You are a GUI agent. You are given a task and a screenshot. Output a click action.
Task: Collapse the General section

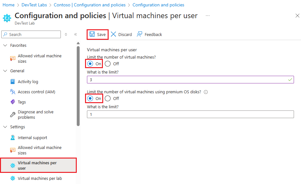[x=5, y=71]
